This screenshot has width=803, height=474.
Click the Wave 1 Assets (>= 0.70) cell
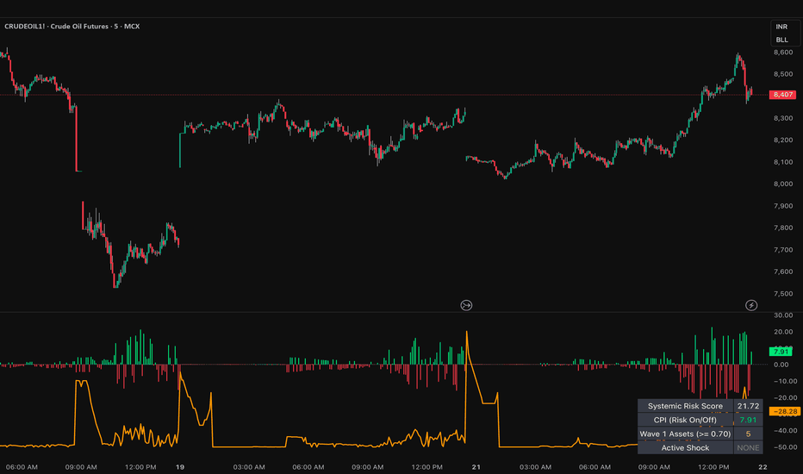pos(685,433)
